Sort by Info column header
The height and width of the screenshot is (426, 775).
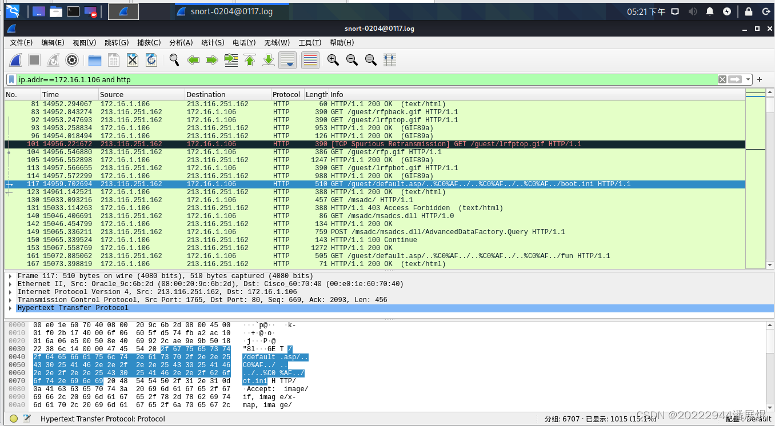(x=537, y=94)
